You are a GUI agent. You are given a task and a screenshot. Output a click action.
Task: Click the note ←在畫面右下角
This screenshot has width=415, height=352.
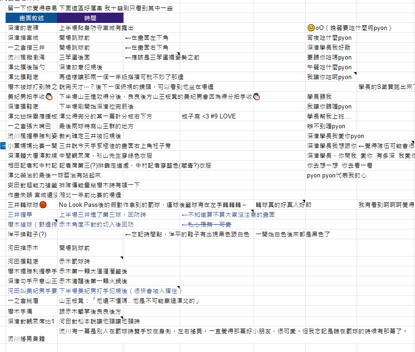(152, 47)
